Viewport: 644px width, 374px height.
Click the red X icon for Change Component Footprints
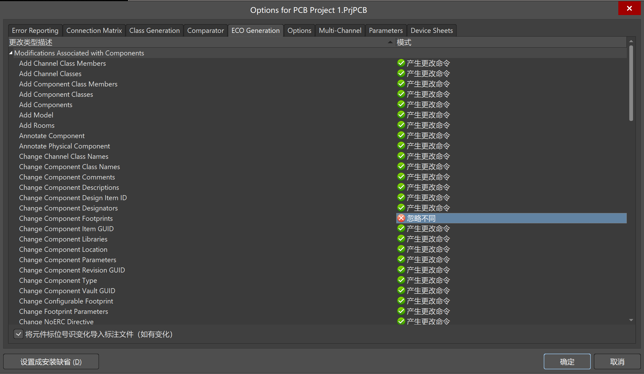click(401, 218)
